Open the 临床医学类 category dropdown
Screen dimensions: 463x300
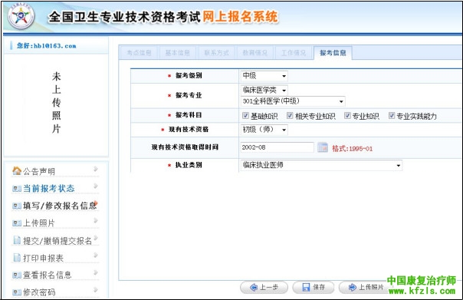[264, 90]
